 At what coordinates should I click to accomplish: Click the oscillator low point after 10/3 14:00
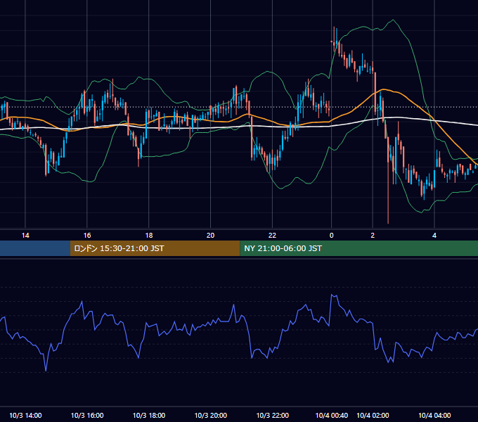click(x=46, y=371)
